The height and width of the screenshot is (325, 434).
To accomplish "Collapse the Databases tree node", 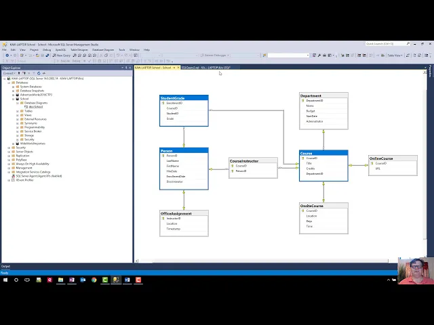I will [x=9, y=83].
